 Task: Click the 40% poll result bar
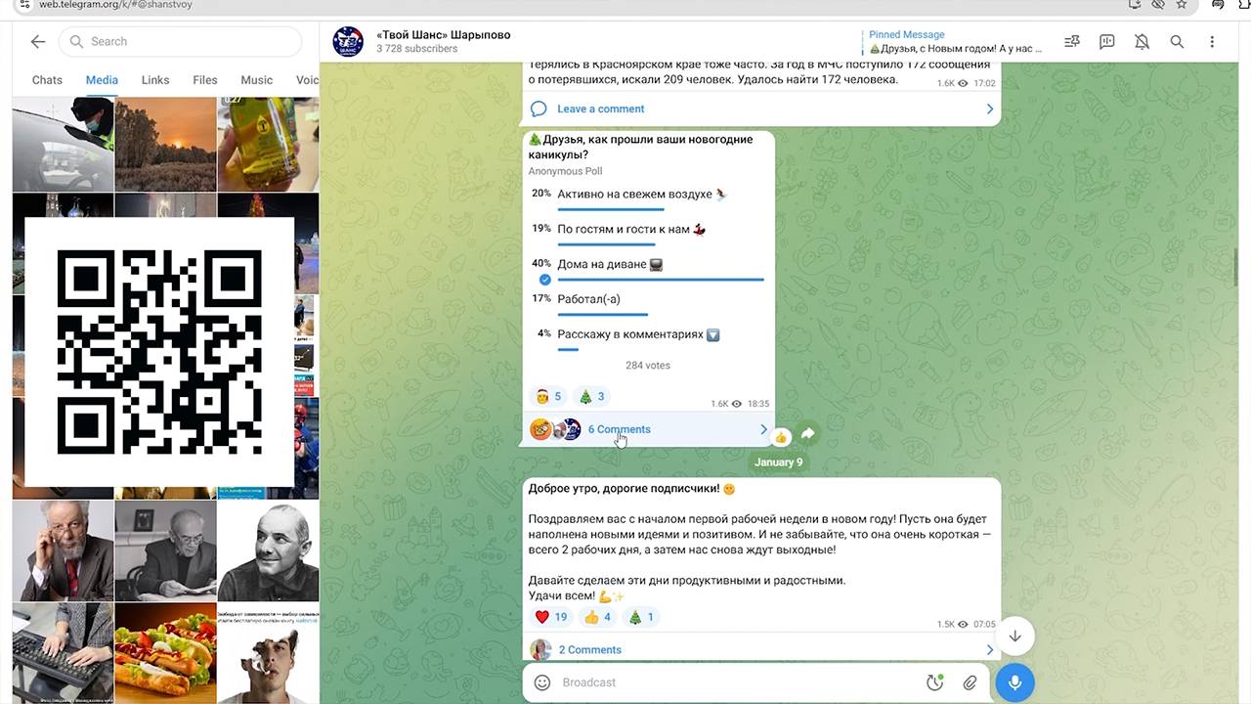(661, 280)
